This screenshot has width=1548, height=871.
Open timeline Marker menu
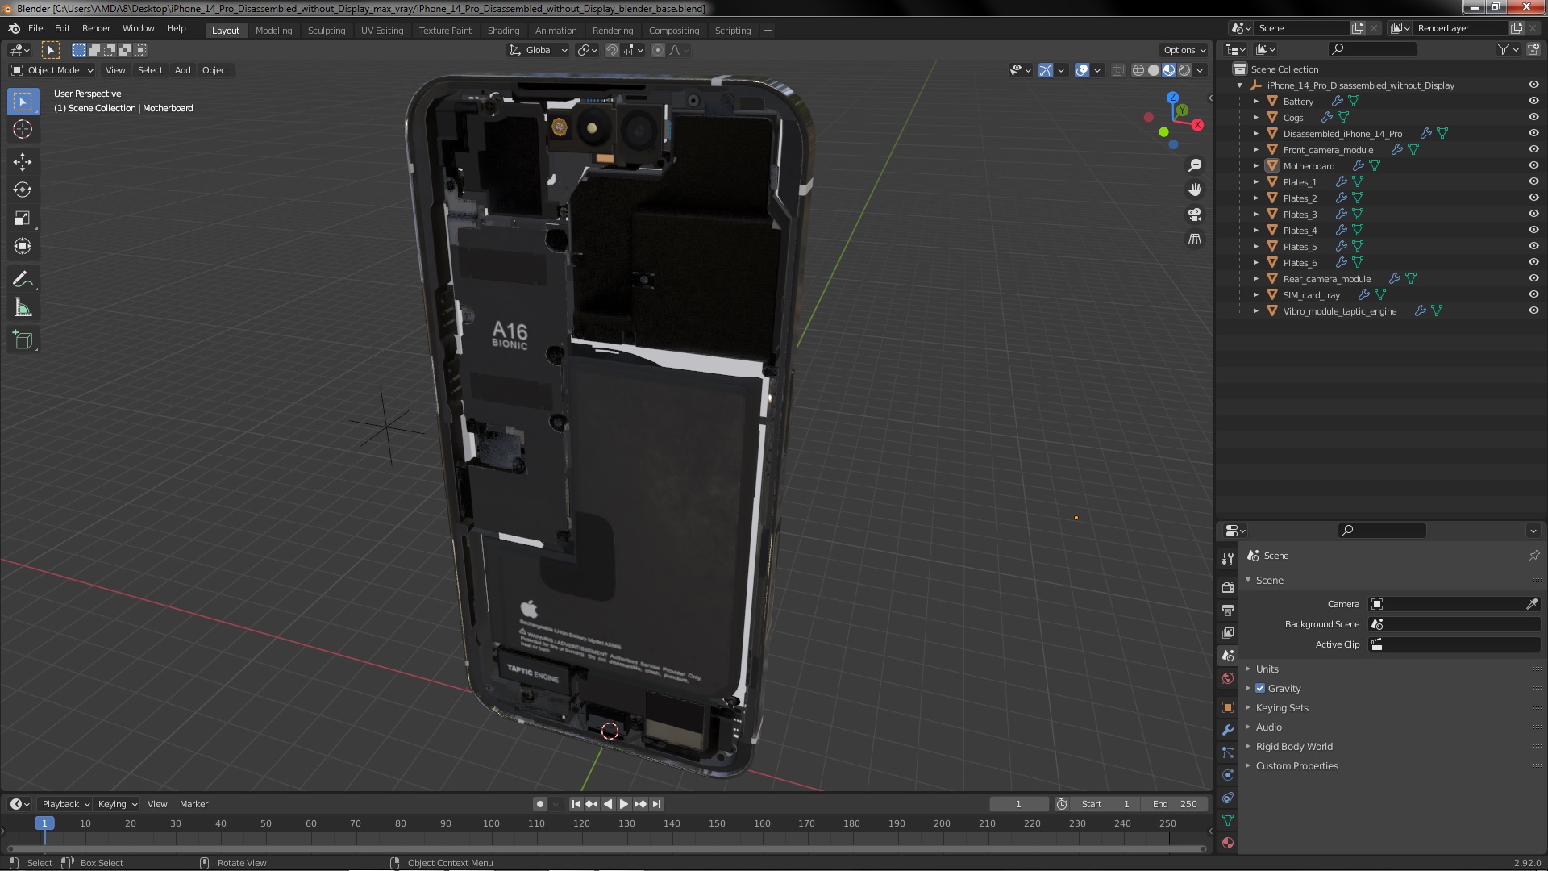pyautogui.click(x=193, y=804)
